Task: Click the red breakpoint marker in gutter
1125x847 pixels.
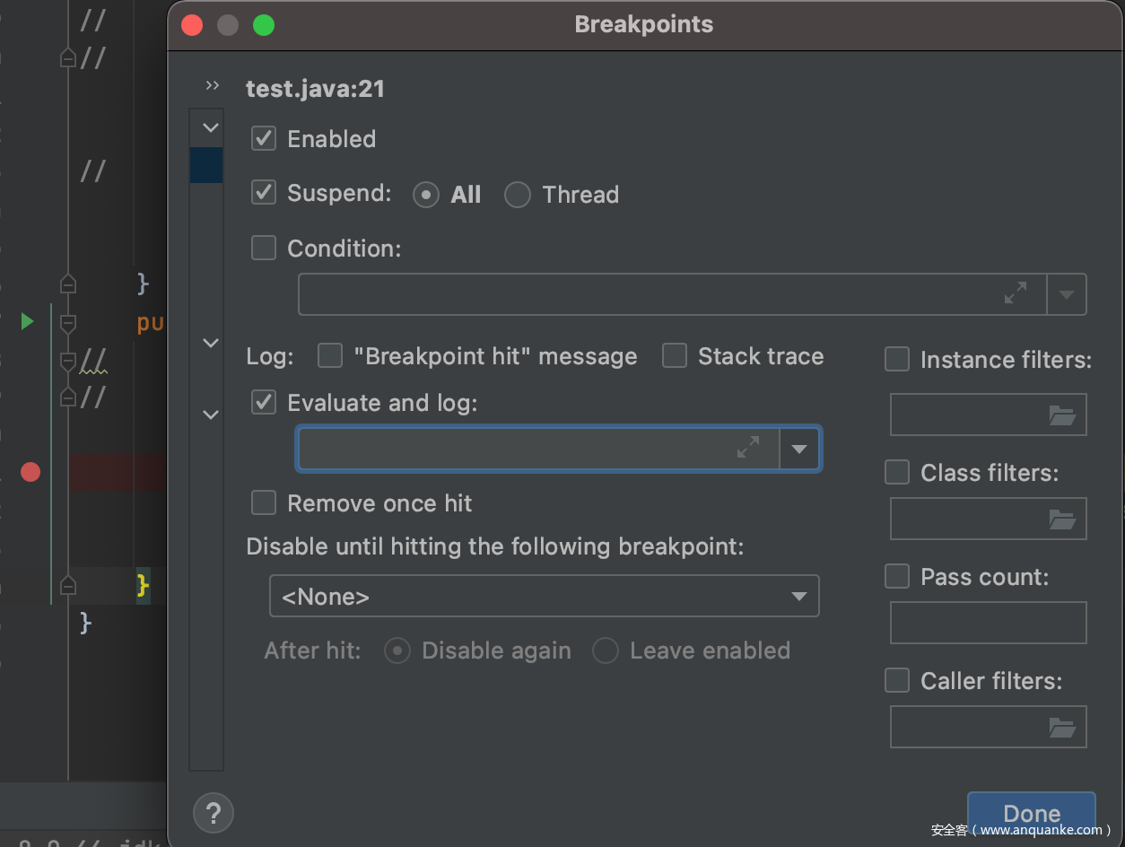Action: (x=31, y=472)
